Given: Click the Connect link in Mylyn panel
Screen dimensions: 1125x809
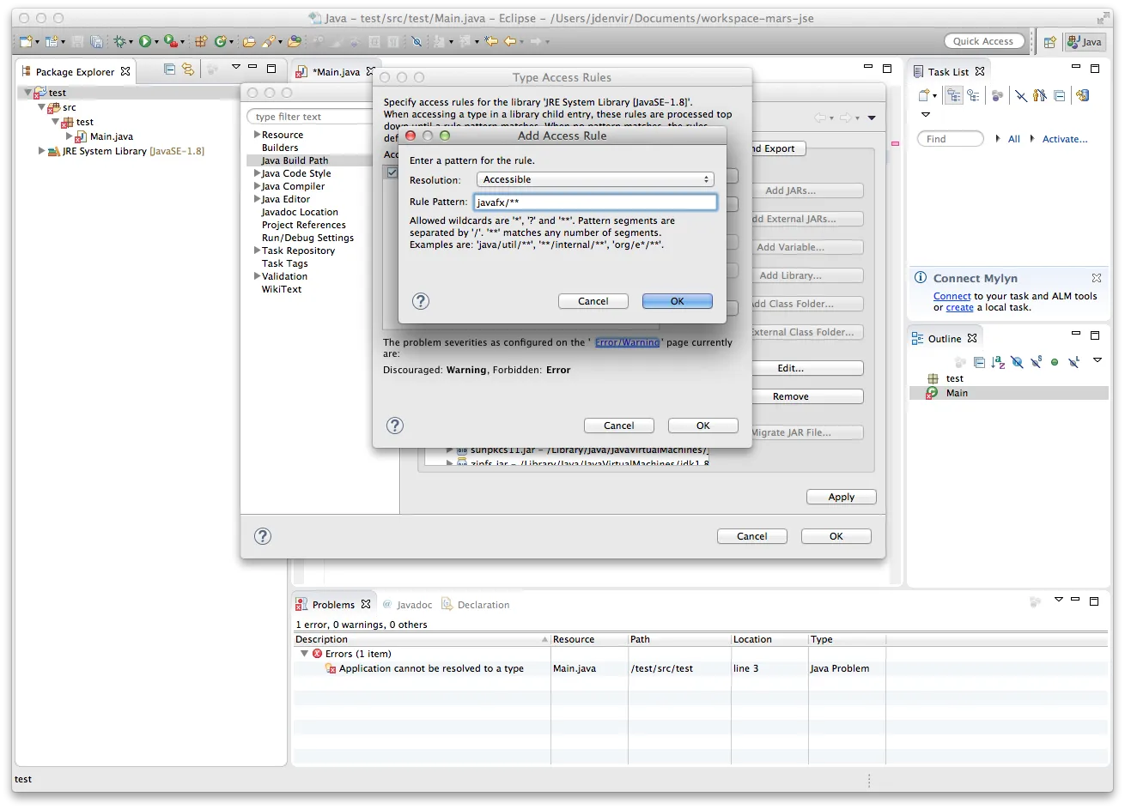Looking at the screenshot, I should point(952,296).
